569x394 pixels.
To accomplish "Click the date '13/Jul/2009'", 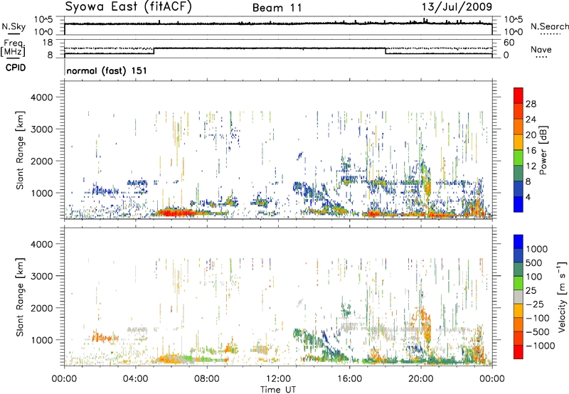I will tap(457, 6).
